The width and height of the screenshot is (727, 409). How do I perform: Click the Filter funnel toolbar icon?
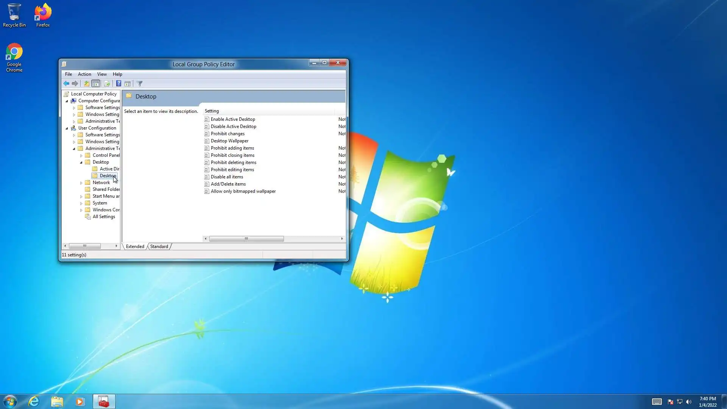(140, 84)
